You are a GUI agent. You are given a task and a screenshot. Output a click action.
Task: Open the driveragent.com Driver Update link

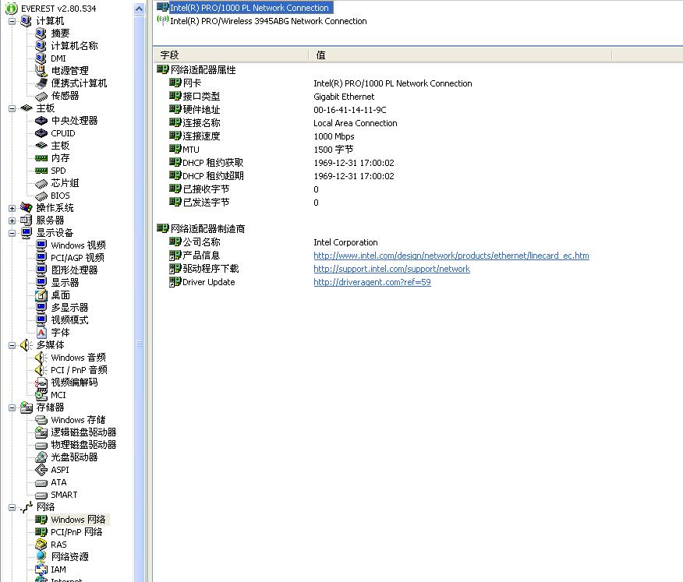point(372,282)
